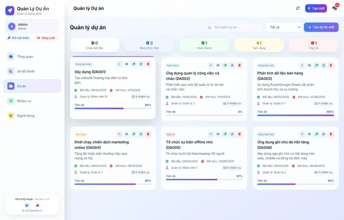Expand the 4 nhiệm vụ list on DA001
Screen dimensions: 344x220
click(x=141, y=96)
